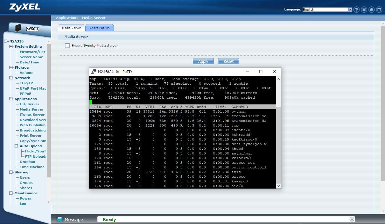Select Media Server in sidebar
This screenshot has height=224, width=385.
(x=31, y=109)
